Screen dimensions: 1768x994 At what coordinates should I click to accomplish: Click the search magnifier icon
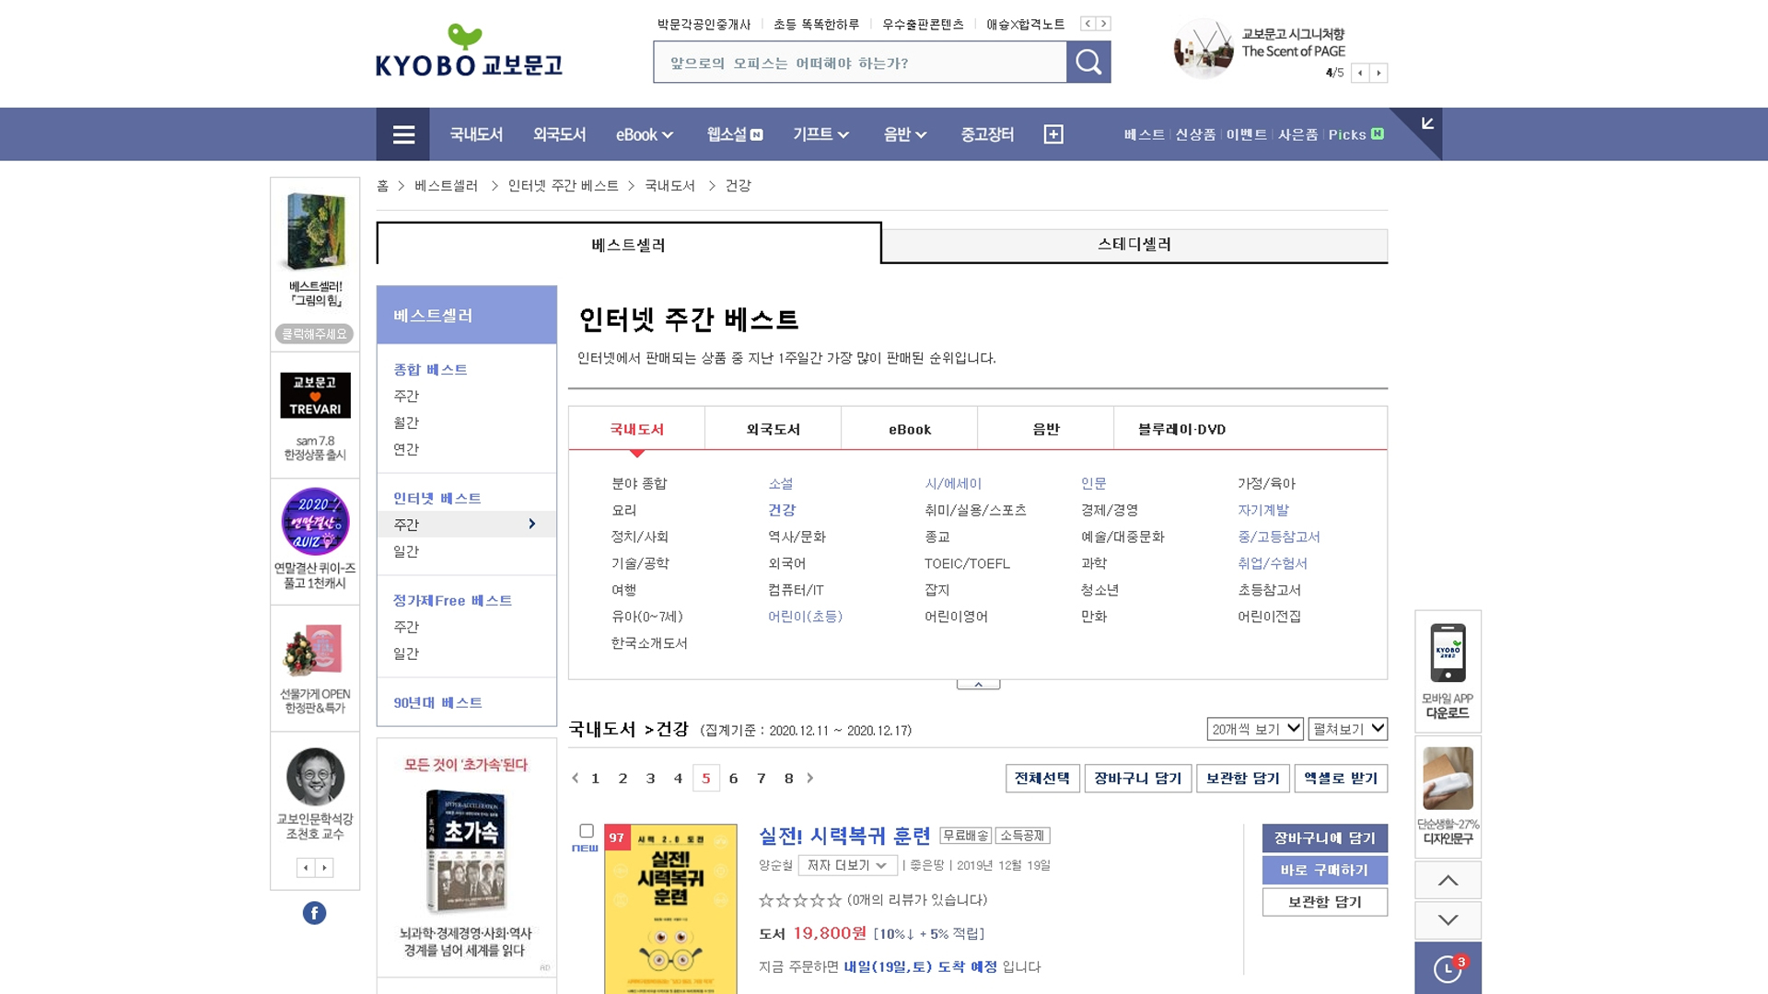point(1088,62)
